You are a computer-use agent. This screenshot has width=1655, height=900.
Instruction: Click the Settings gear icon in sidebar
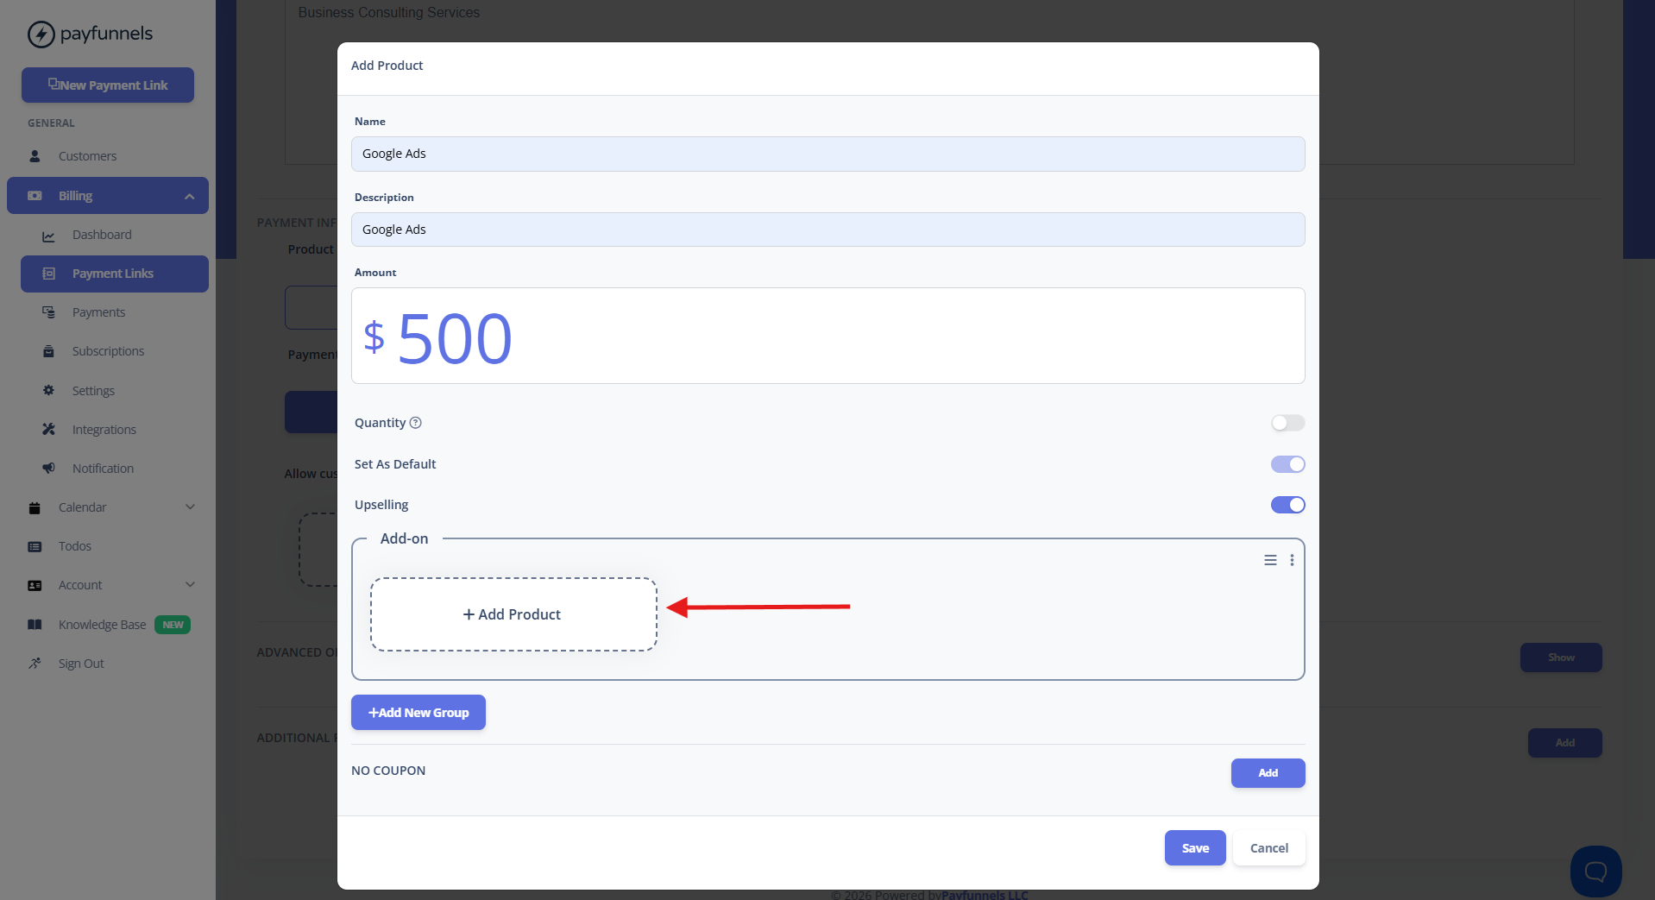point(48,390)
